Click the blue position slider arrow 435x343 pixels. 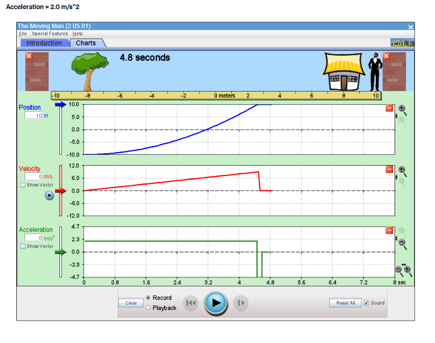(60, 104)
